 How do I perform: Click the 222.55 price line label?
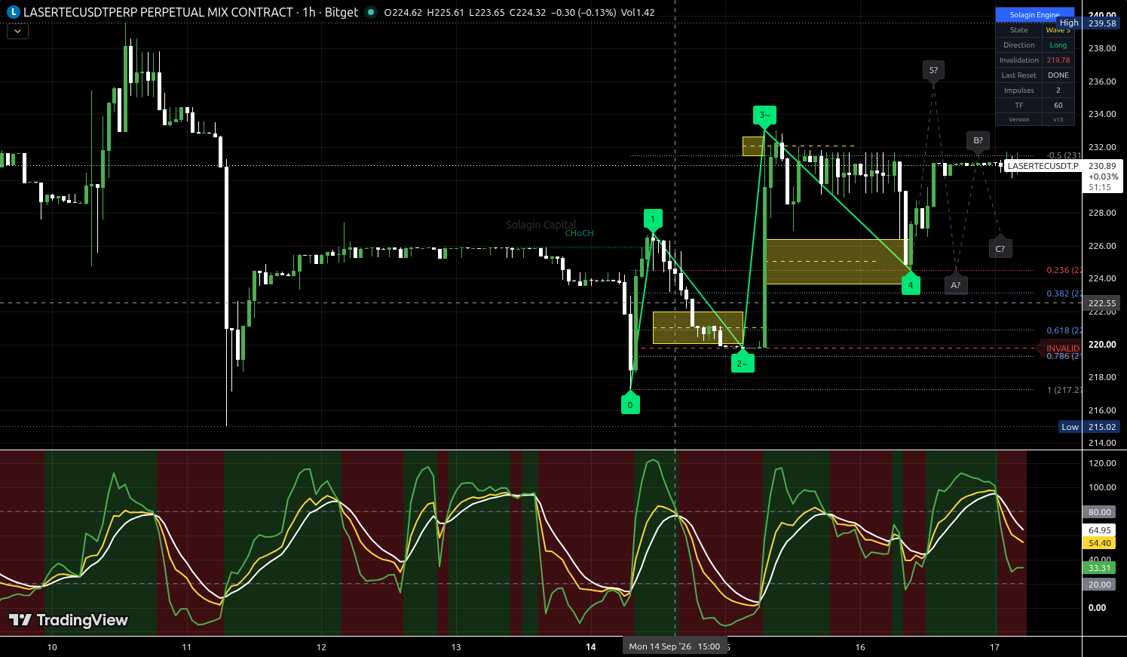coord(1101,303)
